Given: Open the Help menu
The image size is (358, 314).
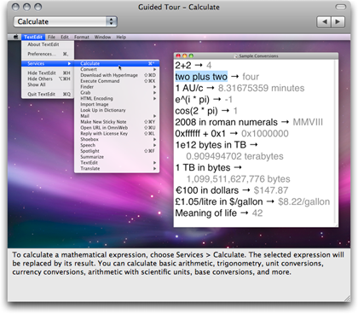Looking at the screenshot, I should click(121, 37).
